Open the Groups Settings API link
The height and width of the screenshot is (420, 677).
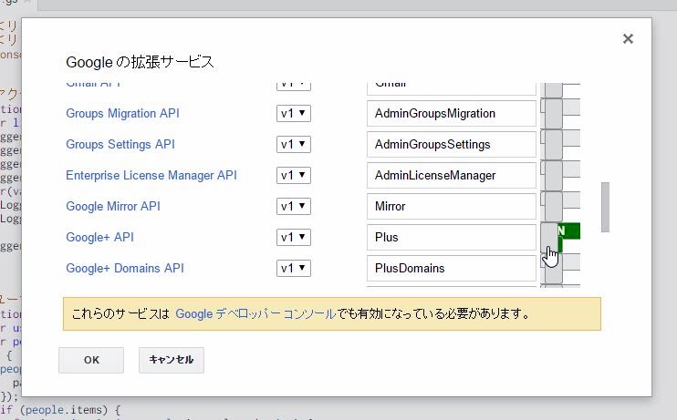[120, 145]
